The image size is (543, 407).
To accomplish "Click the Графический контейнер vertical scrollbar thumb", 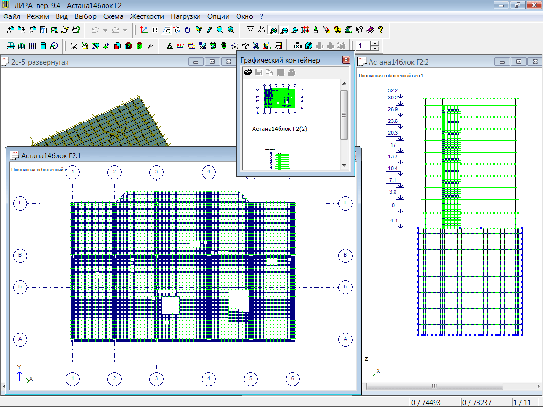I will tap(344, 114).
